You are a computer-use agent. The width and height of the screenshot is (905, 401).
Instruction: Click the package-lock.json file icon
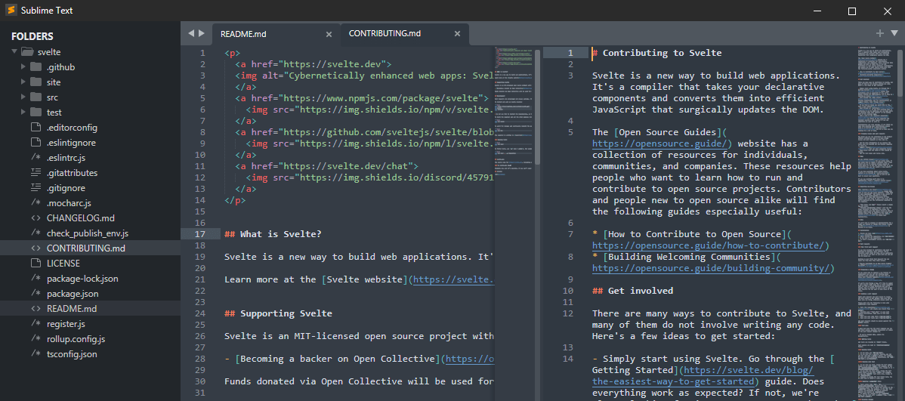(36, 278)
